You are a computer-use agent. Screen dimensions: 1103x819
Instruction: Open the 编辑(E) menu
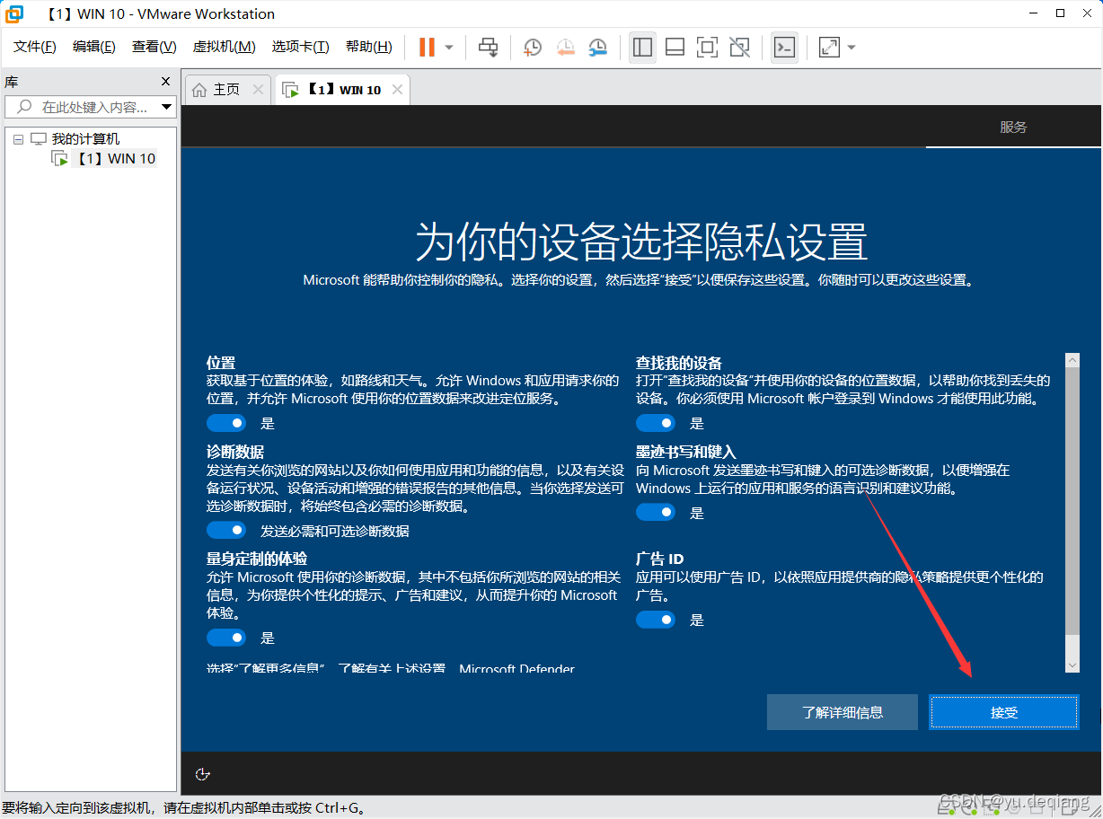click(x=94, y=47)
